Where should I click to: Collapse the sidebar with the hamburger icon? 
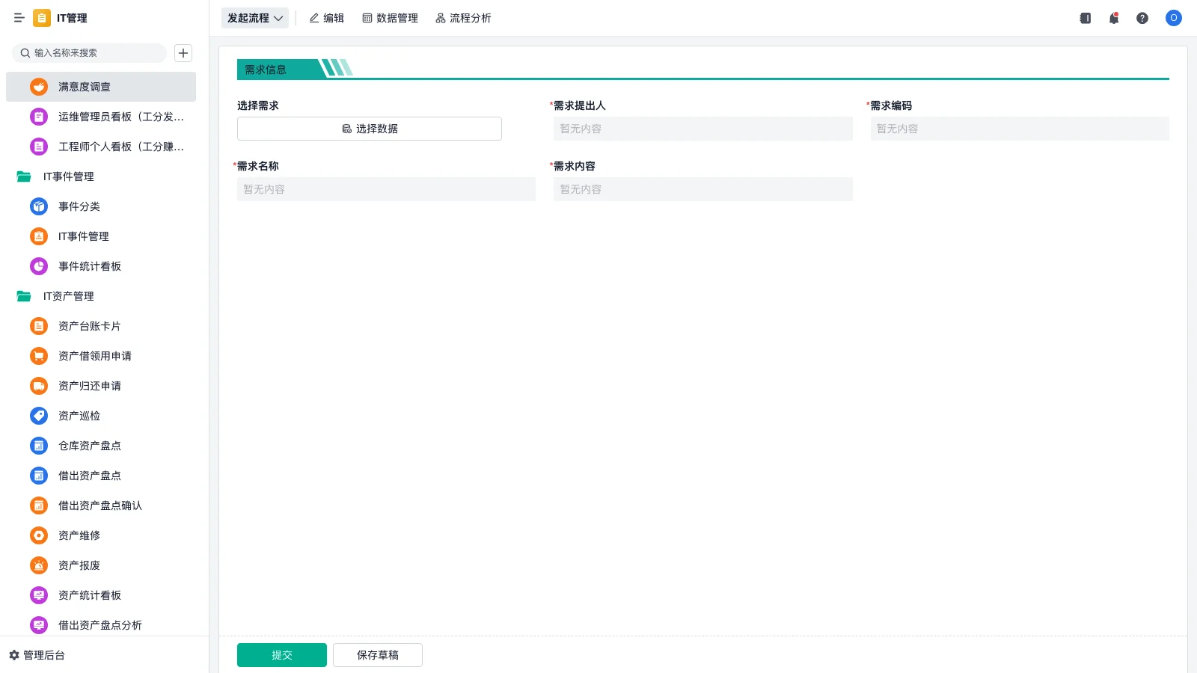[19, 18]
